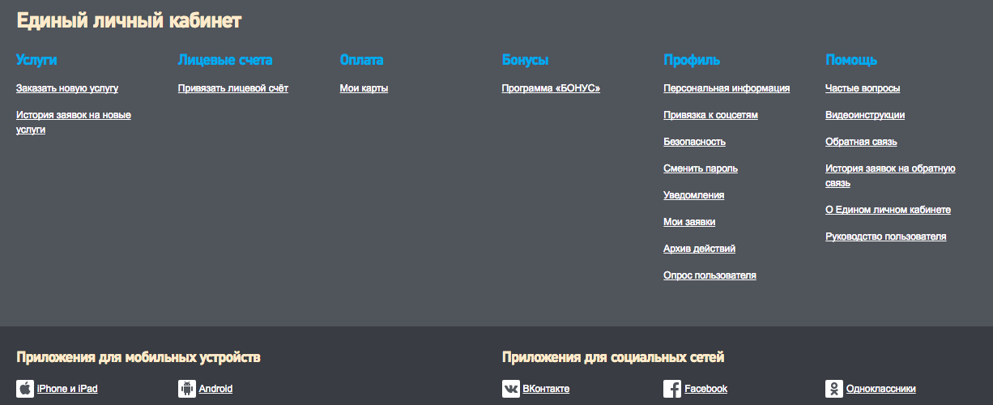The height and width of the screenshot is (405, 993).
Task: Click the Помощь section heading
Action: (851, 60)
